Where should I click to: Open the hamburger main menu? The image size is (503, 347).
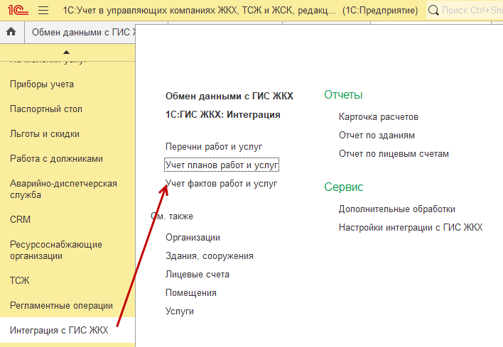[43, 10]
